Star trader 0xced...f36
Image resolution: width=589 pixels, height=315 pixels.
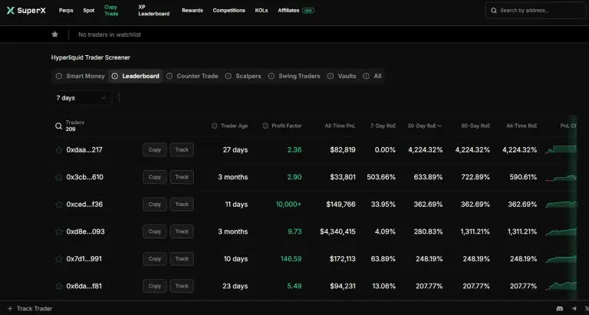pos(59,205)
